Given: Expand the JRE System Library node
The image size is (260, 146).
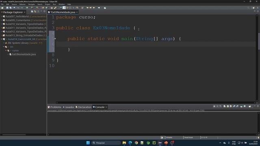Looking at the screenshot, I should pyautogui.click(x=4, y=43).
